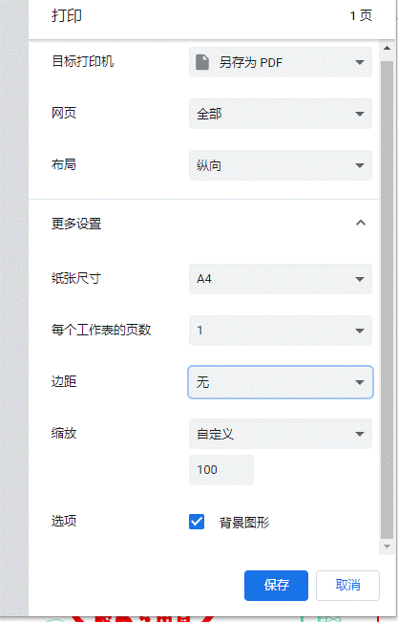Viewport: 398px width, 622px height.
Task: Open the 边距 dropdown showing 无
Action: click(281, 382)
